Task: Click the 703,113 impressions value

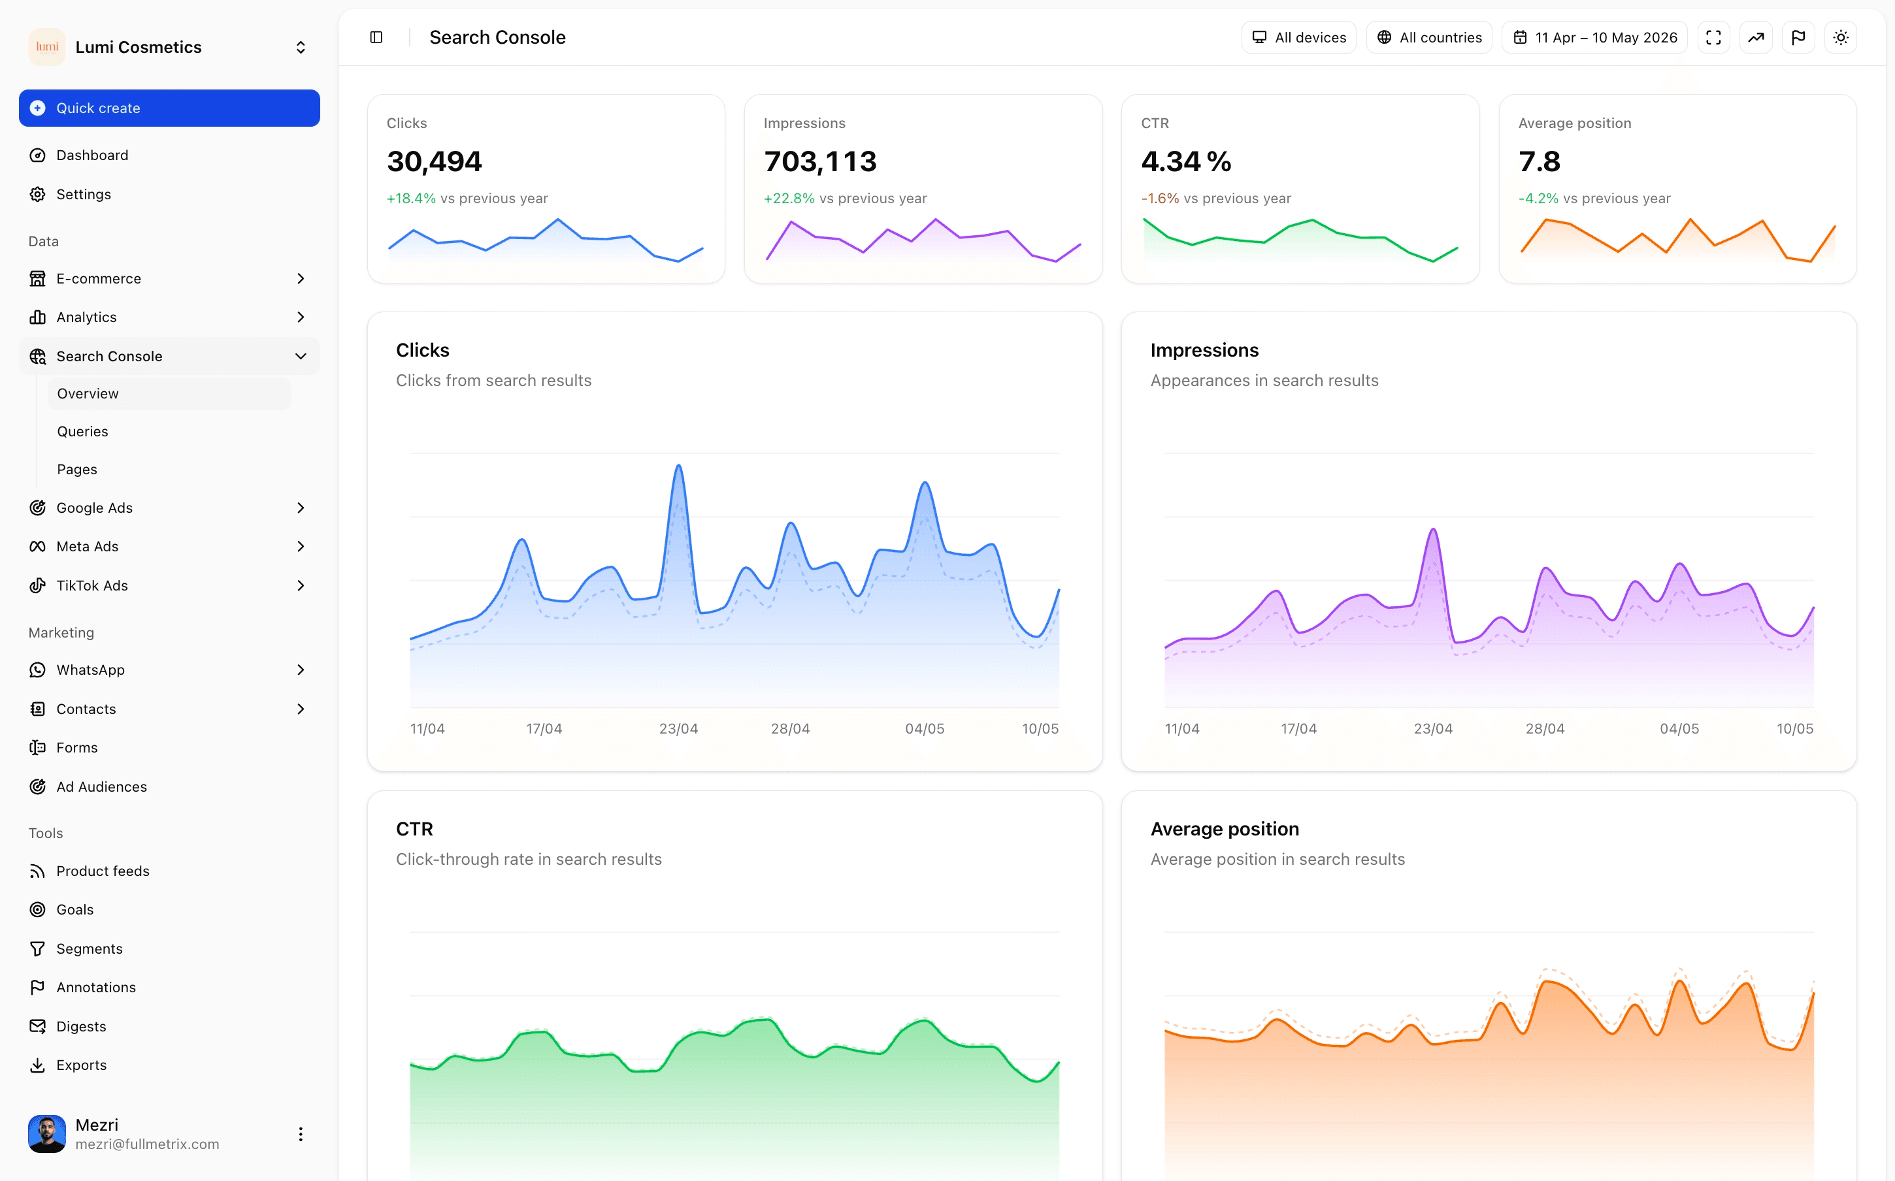Action: pyautogui.click(x=820, y=162)
